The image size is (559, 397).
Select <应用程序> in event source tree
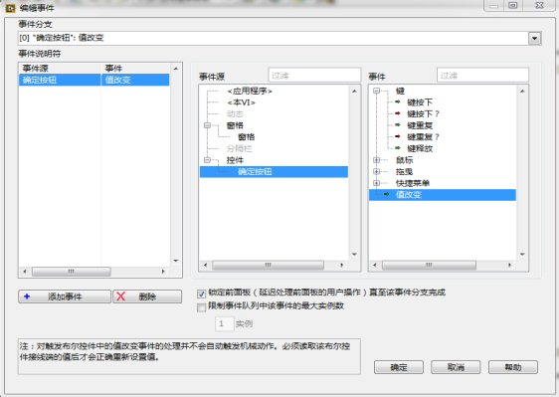[x=250, y=92]
